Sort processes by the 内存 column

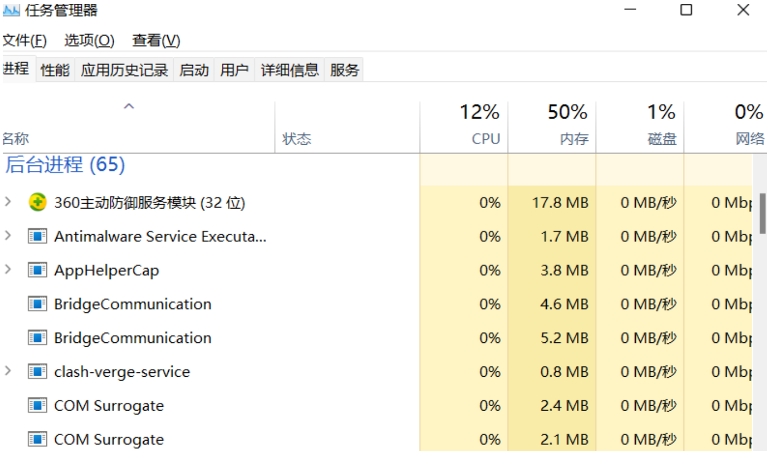tap(552, 127)
